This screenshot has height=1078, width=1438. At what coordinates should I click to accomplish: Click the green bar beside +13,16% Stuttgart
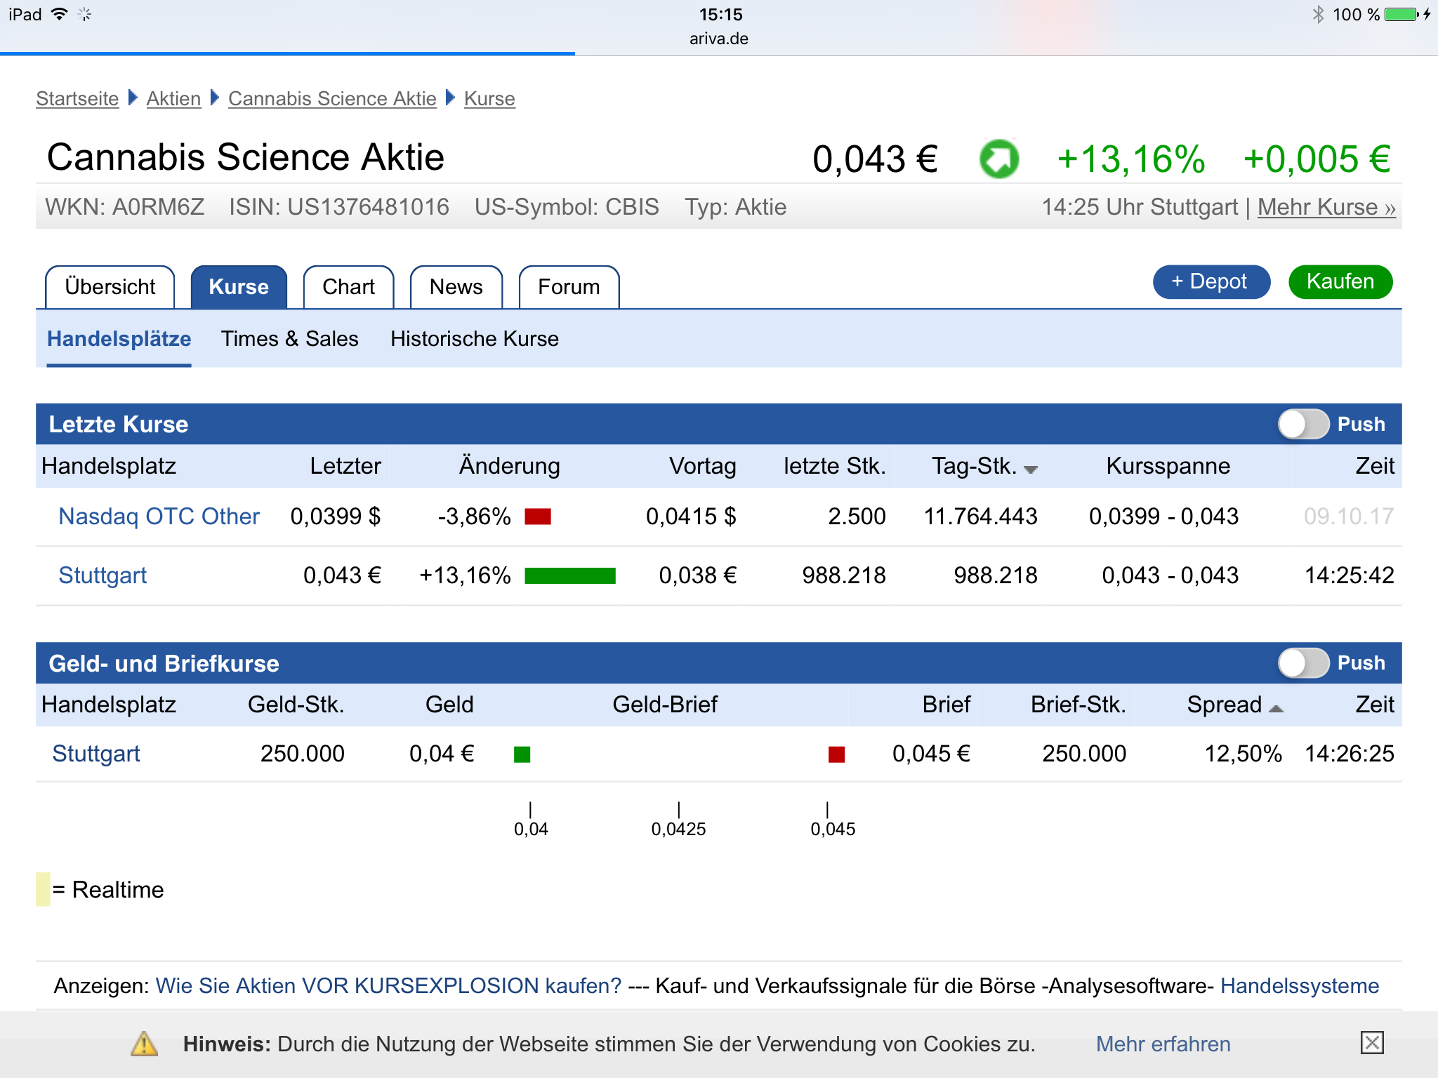[569, 576]
